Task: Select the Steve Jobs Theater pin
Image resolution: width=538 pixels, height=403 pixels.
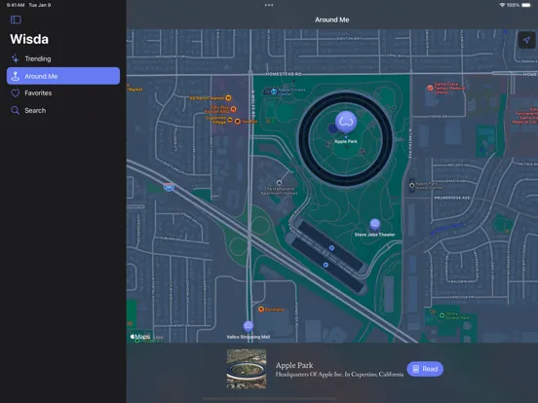Action: [374, 225]
